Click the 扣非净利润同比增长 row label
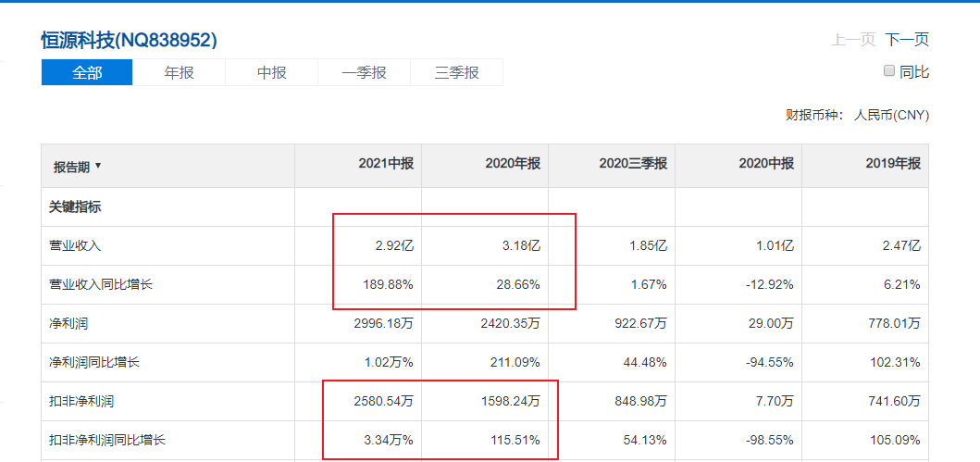Image resolution: width=980 pixels, height=462 pixels. pyautogui.click(x=107, y=440)
